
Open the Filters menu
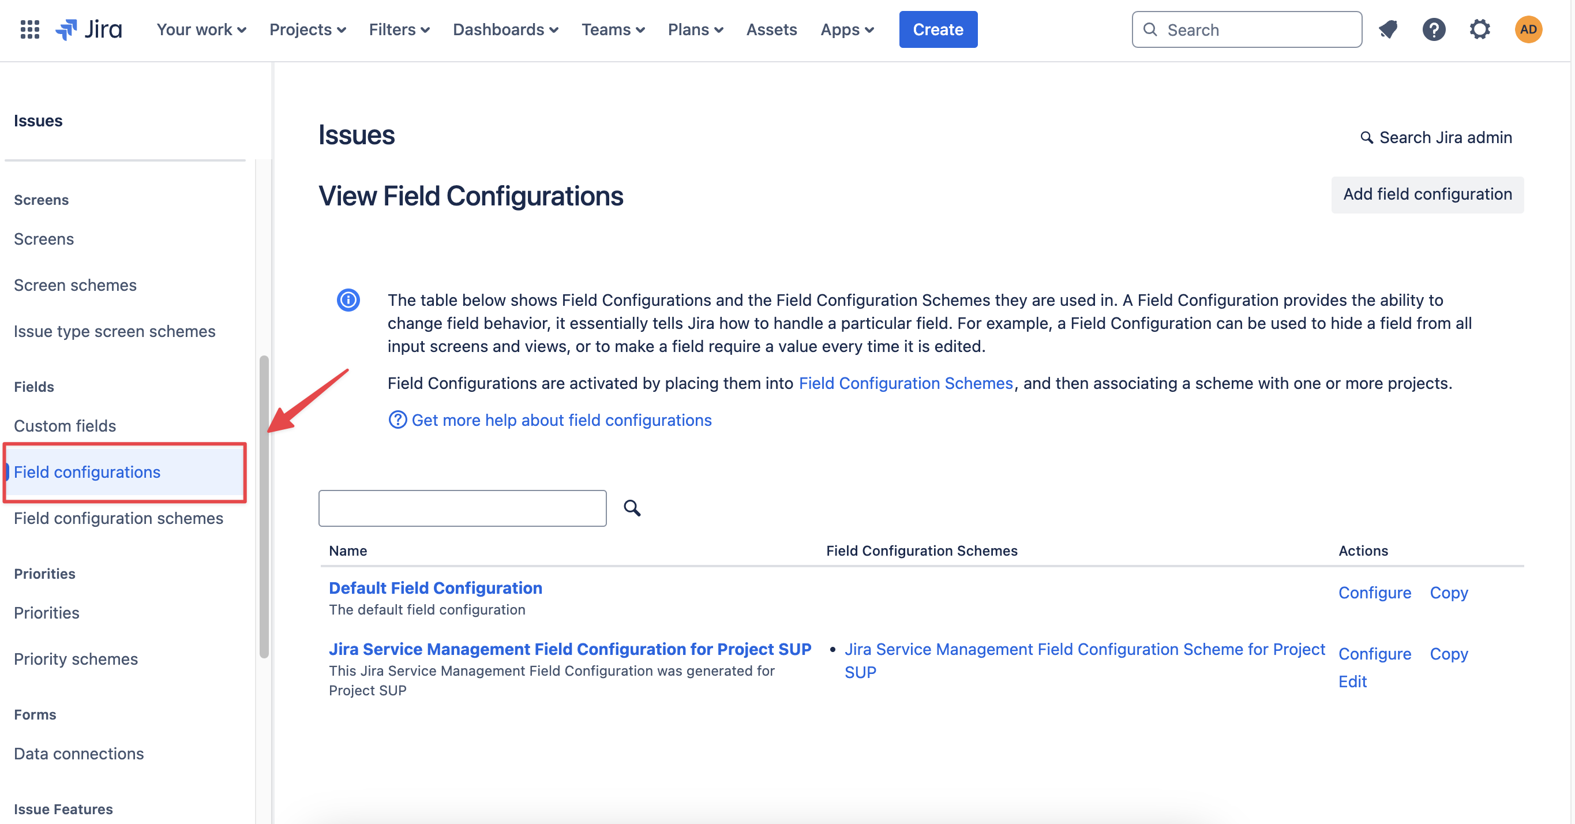[399, 29]
